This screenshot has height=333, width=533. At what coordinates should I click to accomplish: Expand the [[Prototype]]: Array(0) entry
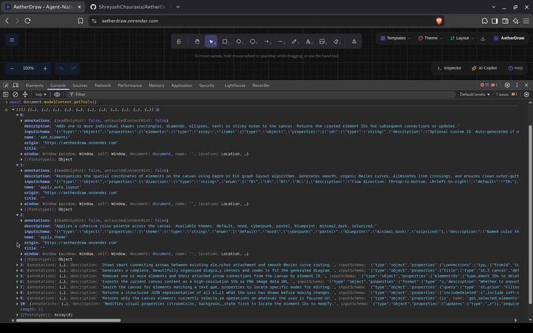18,315
